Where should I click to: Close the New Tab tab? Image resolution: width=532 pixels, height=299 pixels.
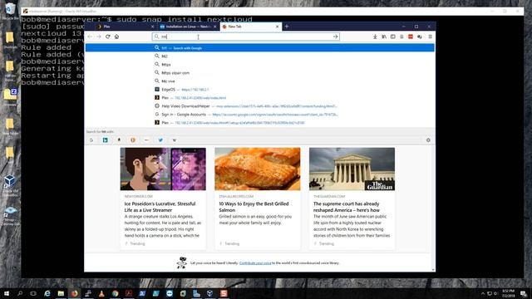point(277,27)
